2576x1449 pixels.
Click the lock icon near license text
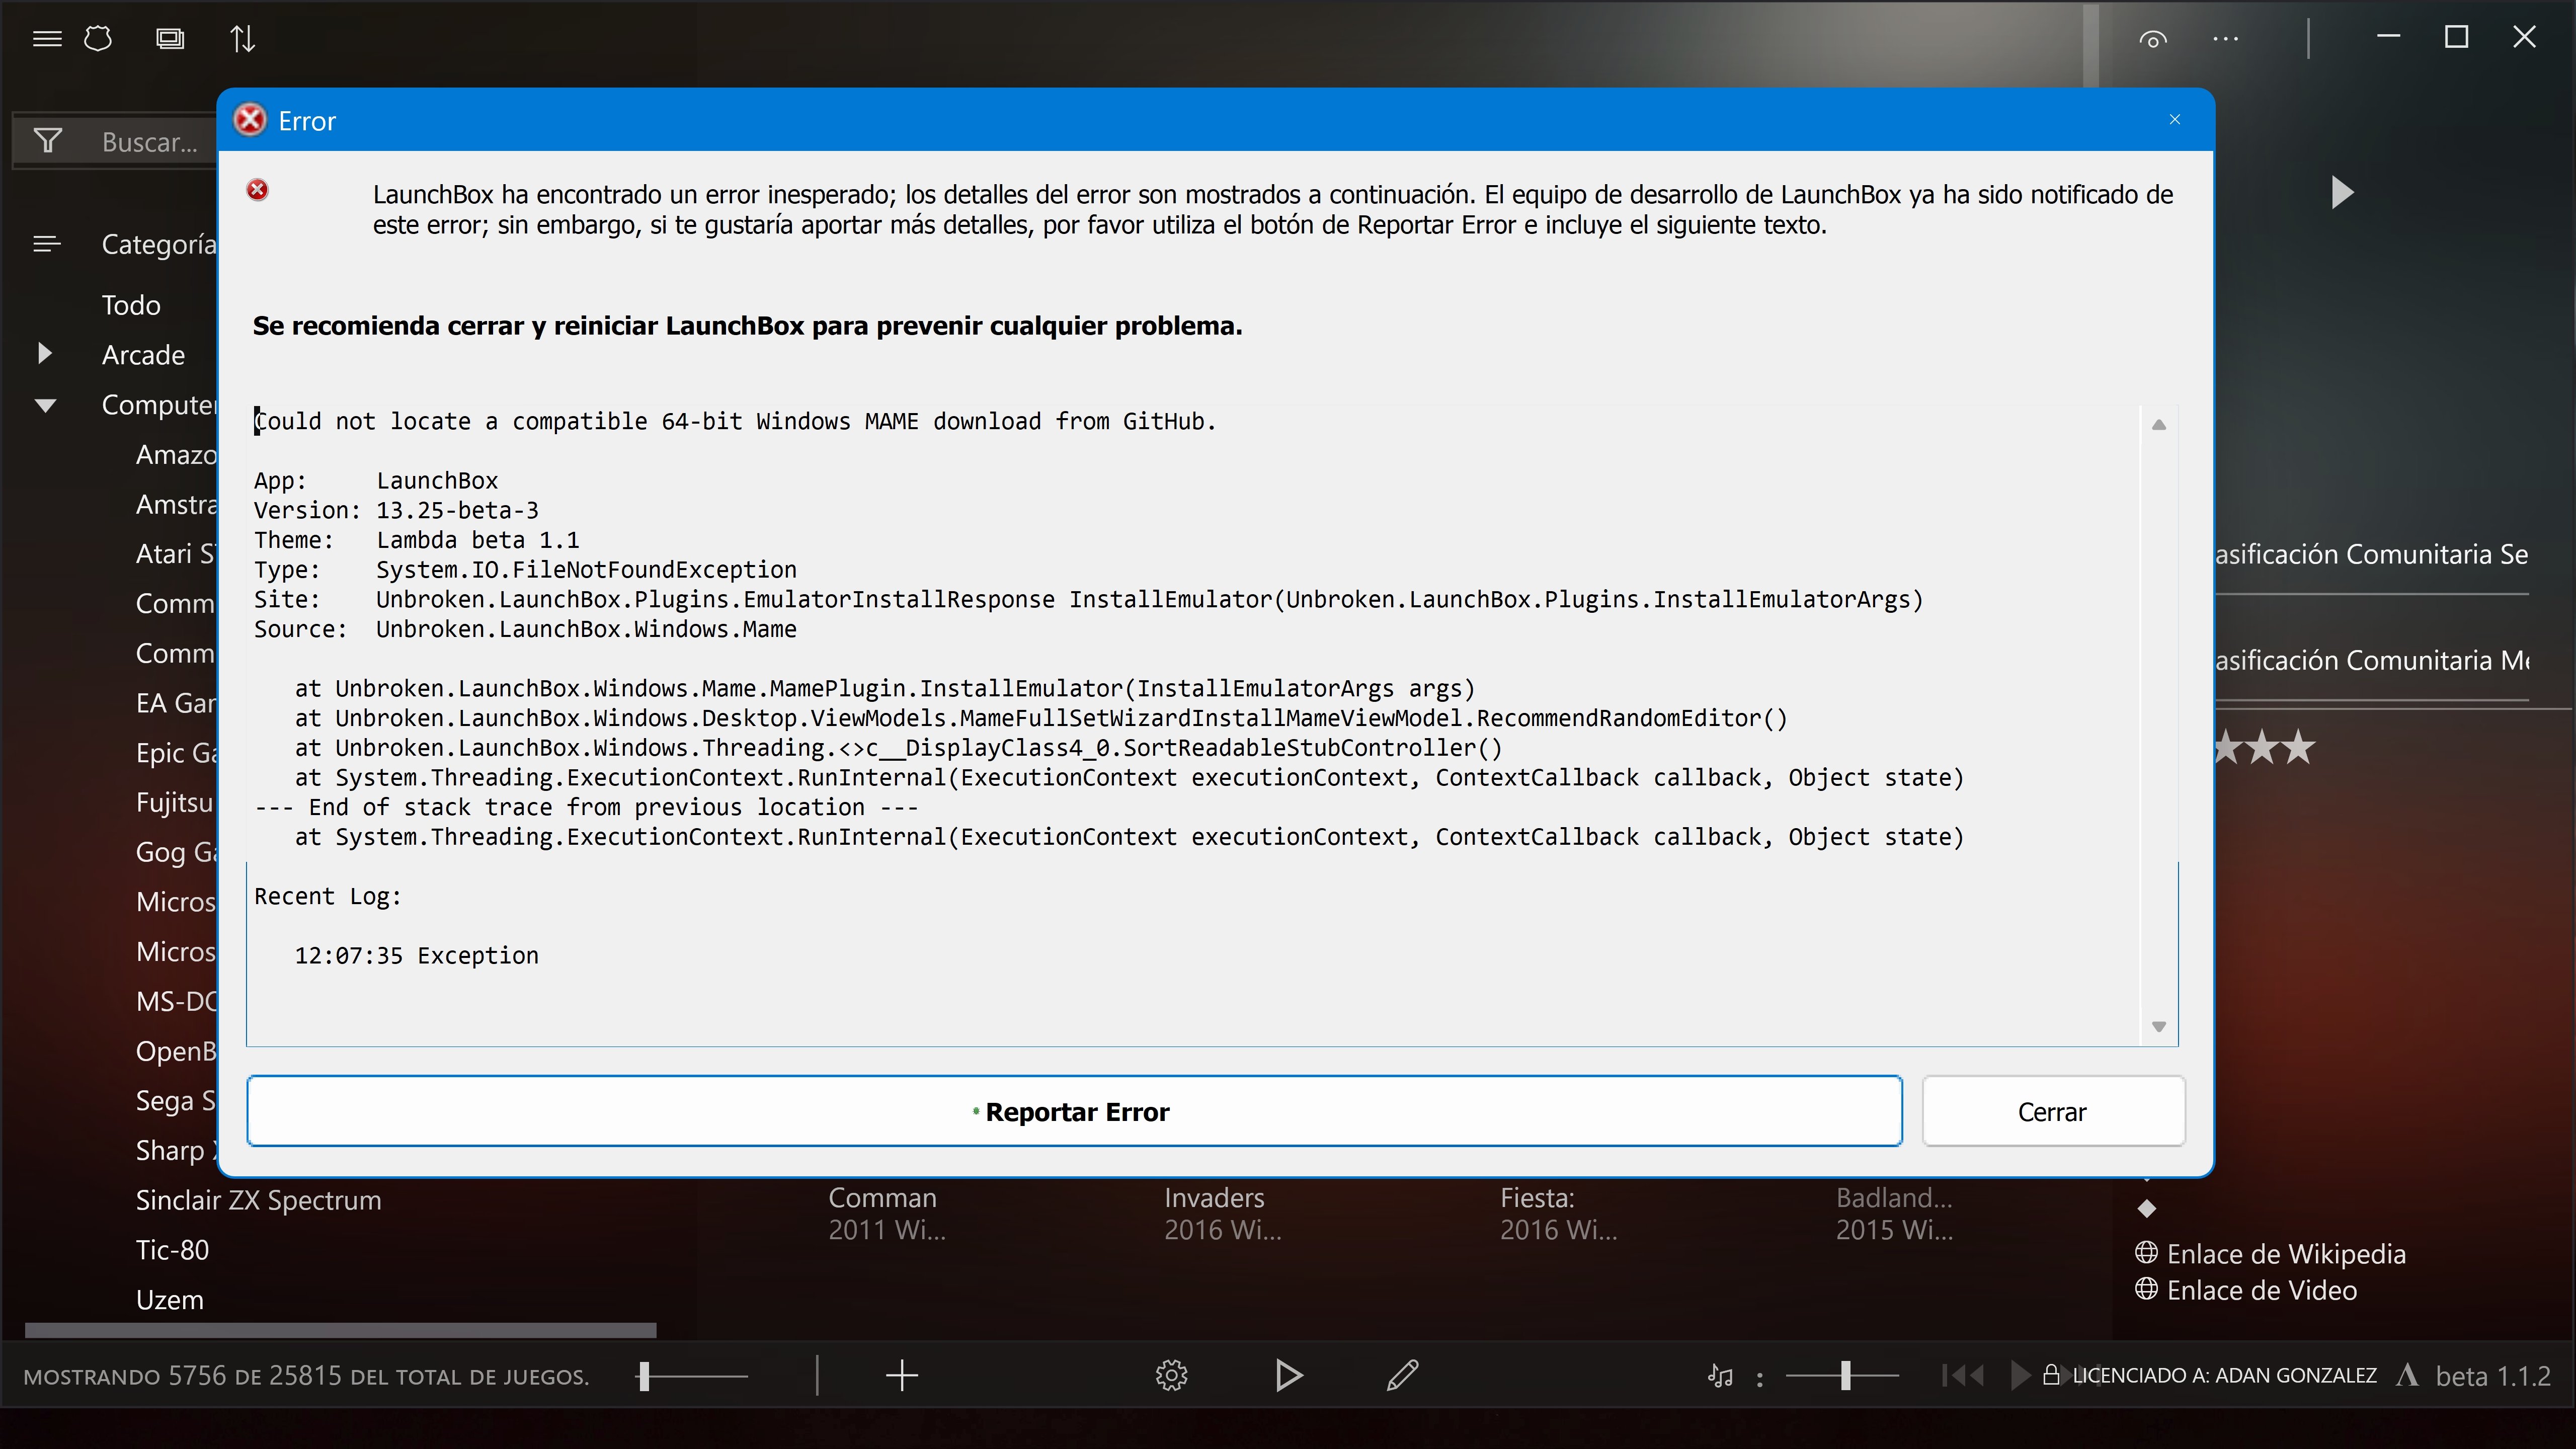tap(2051, 1375)
